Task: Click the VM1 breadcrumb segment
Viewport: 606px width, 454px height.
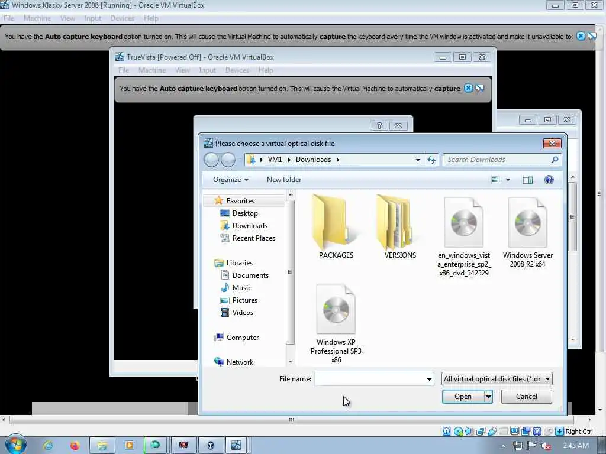Action: coord(275,160)
